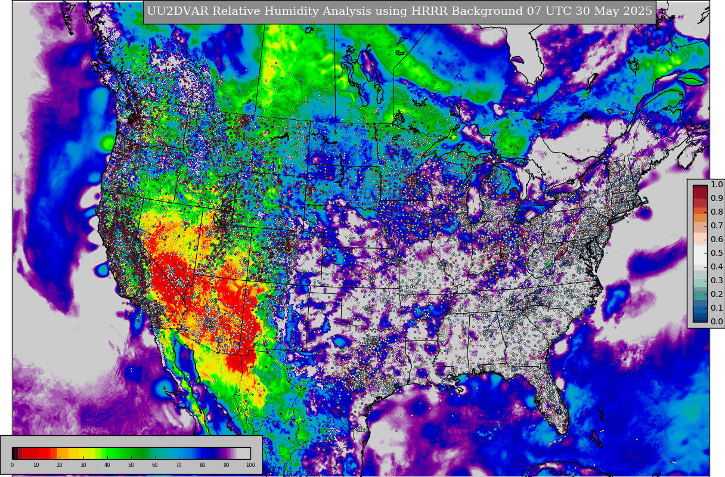Click the '10' tick on humidity colorbar
The image size is (725, 477).
[36, 465]
